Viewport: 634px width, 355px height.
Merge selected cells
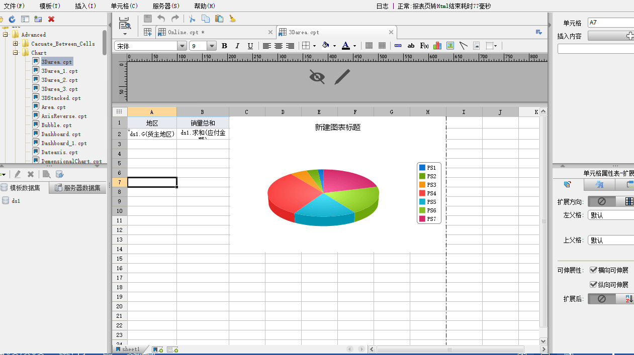369,46
